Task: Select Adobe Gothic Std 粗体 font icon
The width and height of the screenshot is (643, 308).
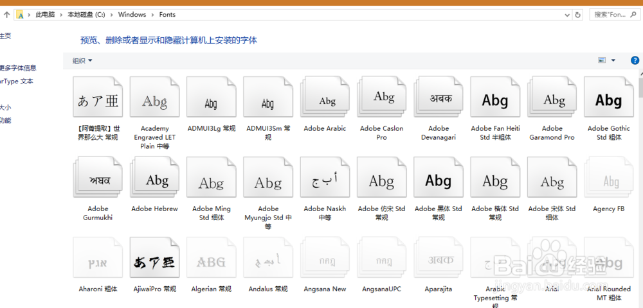Action: (609, 98)
